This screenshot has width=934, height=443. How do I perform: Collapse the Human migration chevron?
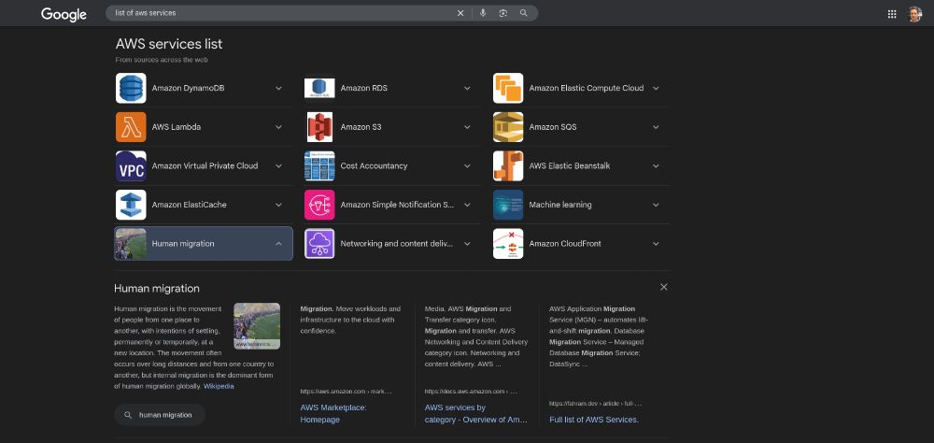278,243
